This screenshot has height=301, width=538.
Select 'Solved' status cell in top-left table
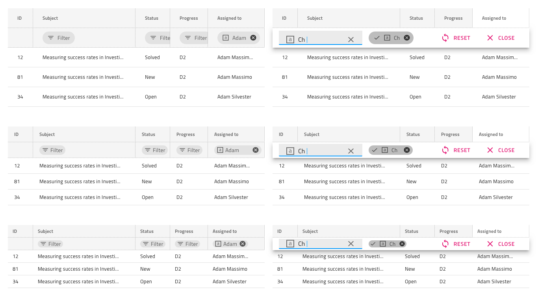click(x=152, y=58)
